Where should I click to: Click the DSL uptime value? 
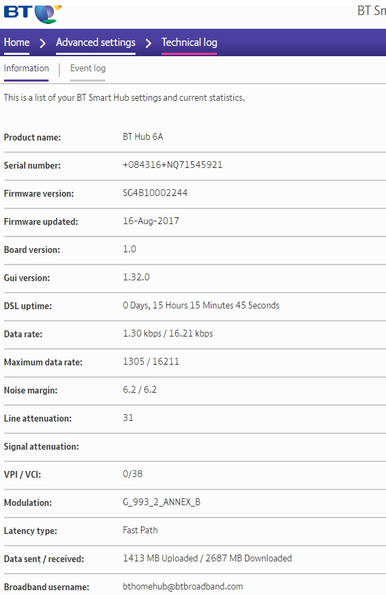pos(201,305)
